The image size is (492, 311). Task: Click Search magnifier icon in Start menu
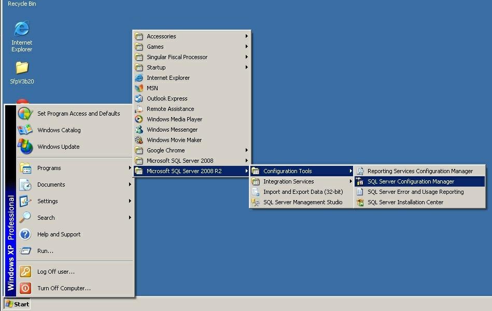tap(25, 218)
